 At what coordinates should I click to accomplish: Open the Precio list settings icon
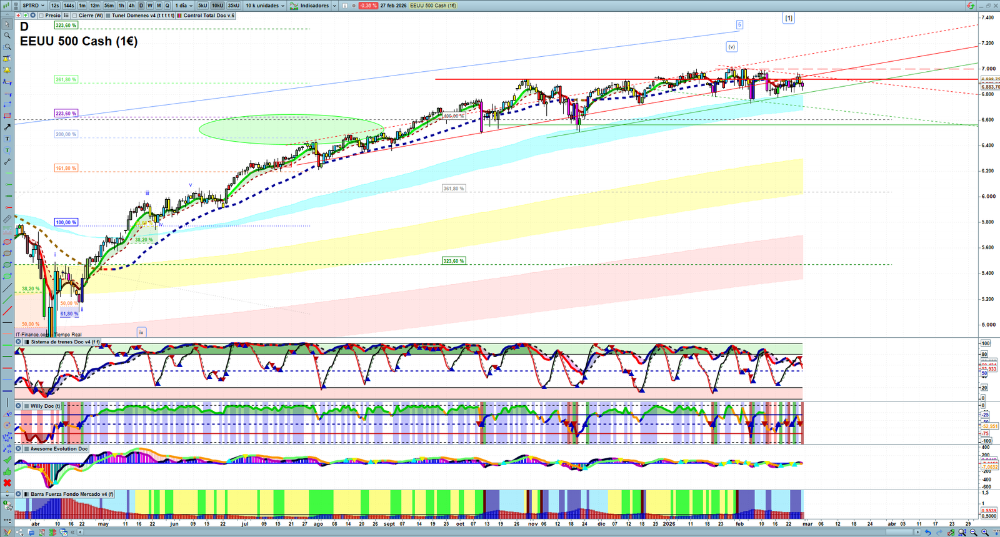[x=66, y=16]
